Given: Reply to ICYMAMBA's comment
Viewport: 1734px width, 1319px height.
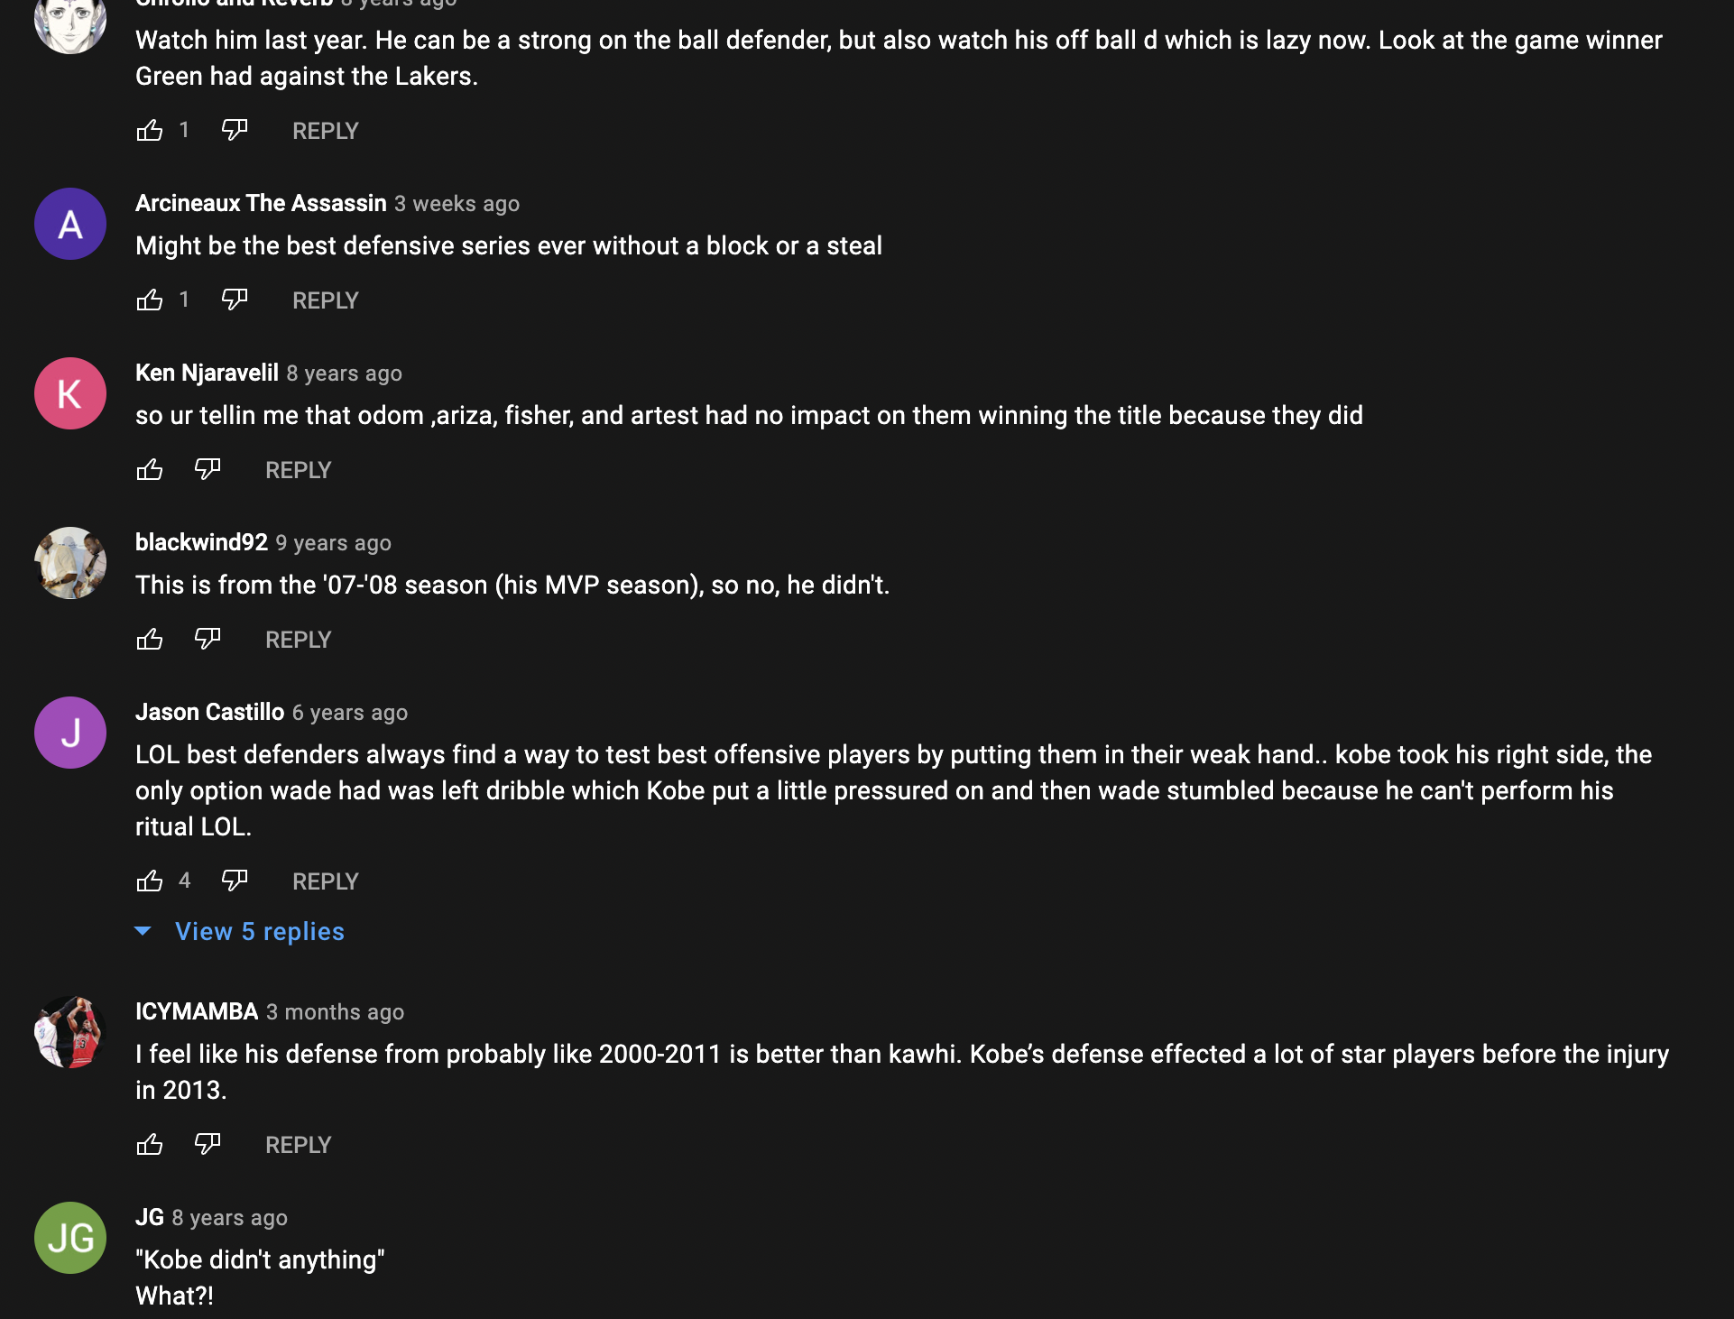Looking at the screenshot, I should coord(298,1145).
